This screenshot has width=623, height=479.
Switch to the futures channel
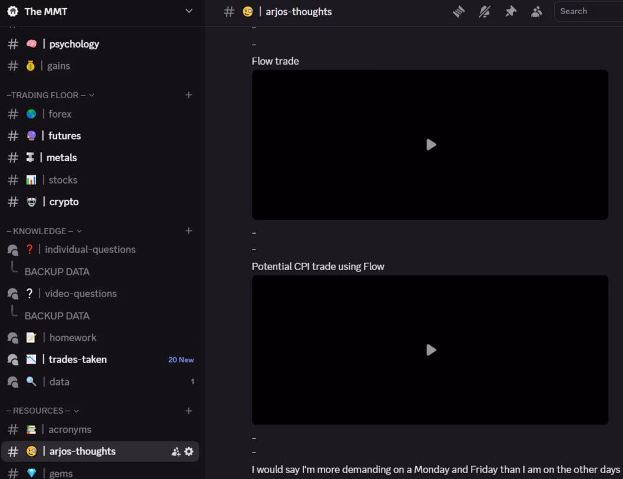(x=64, y=136)
